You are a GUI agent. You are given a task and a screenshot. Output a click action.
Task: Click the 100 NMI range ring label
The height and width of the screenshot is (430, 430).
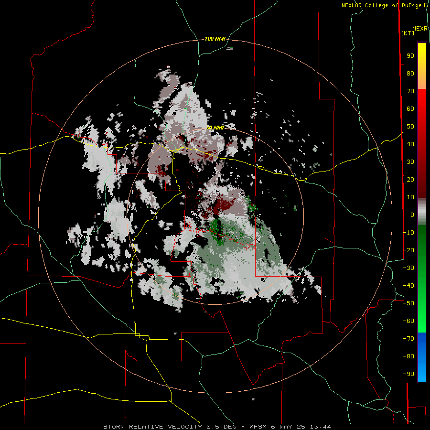tap(215, 39)
